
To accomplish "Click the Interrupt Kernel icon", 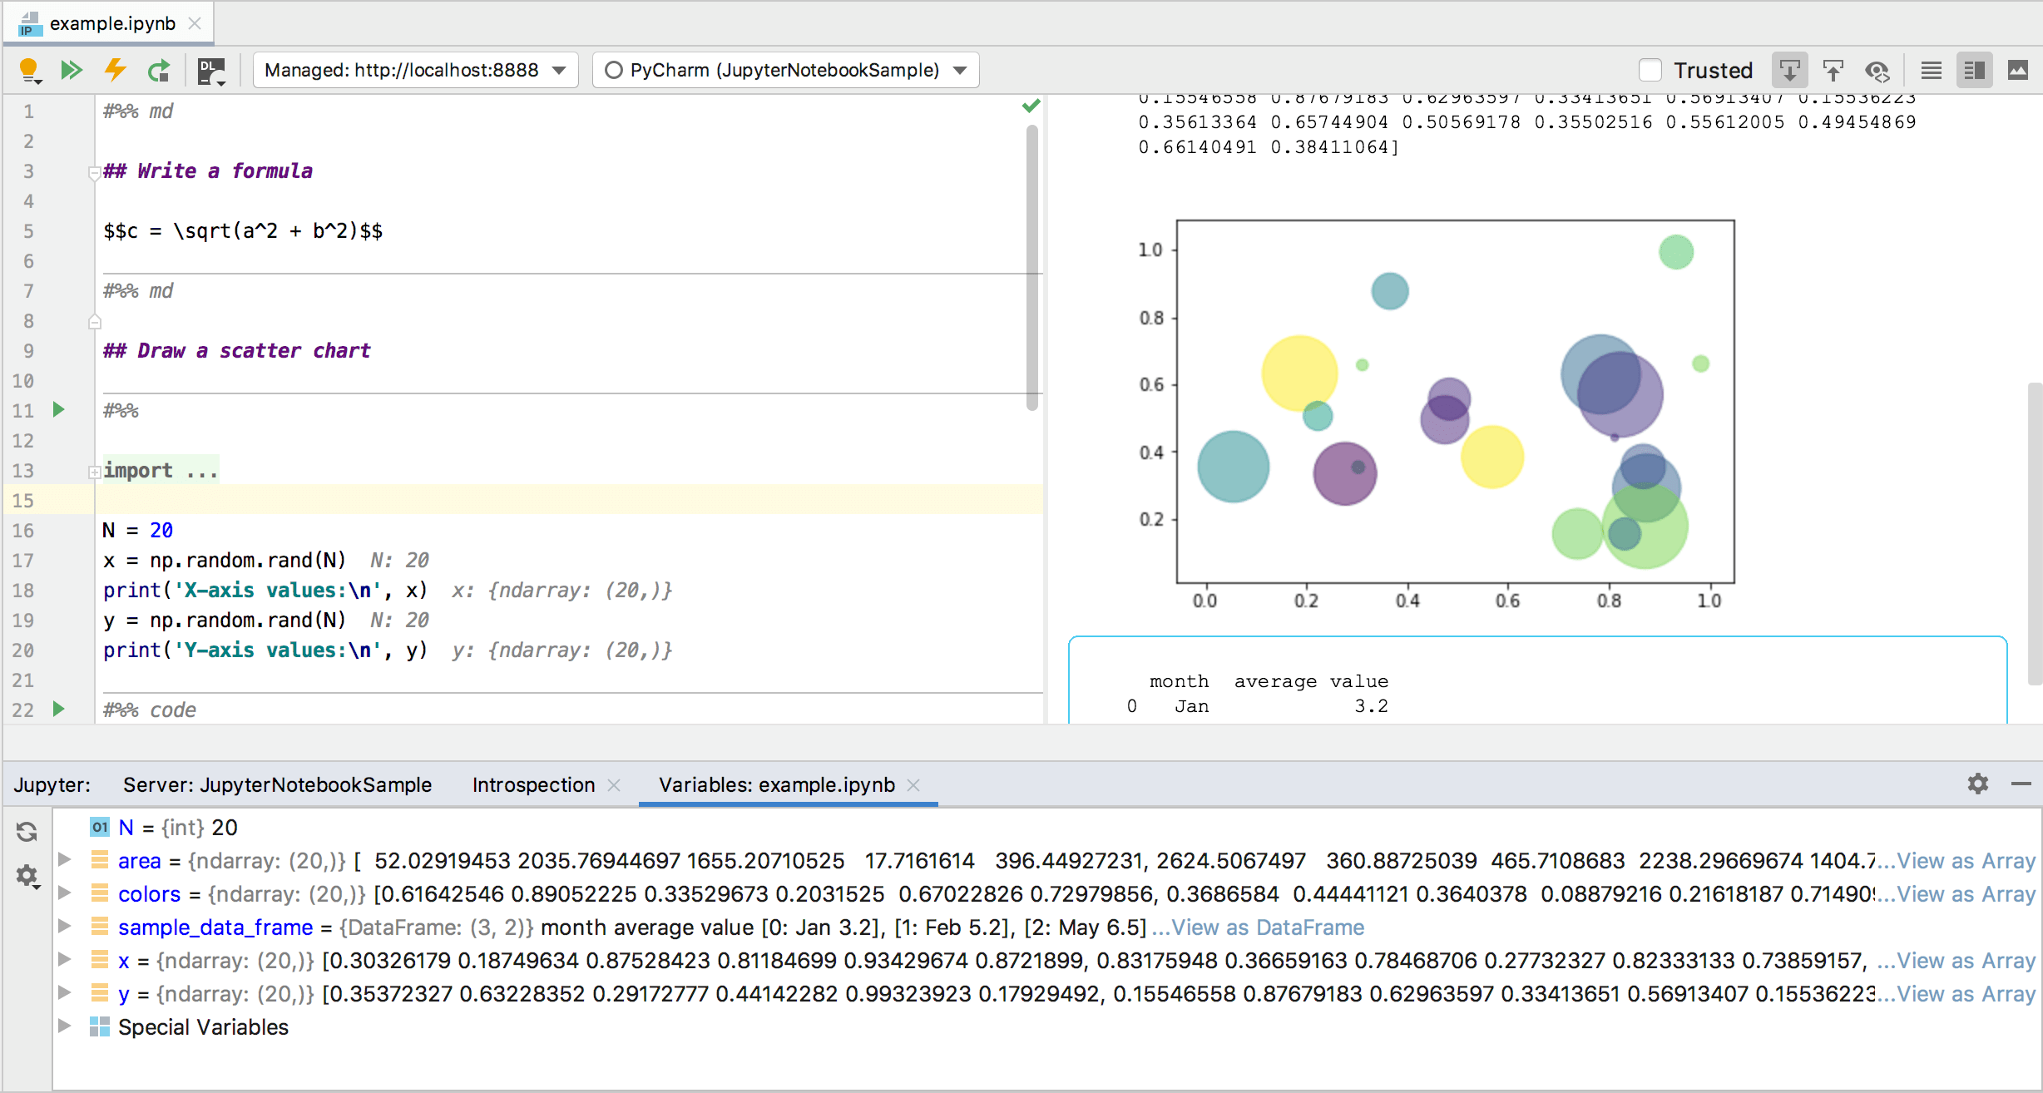I will (x=121, y=70).
